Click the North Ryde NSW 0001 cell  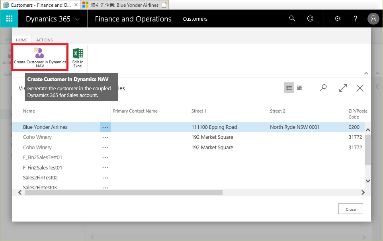[x=295, y=127]
